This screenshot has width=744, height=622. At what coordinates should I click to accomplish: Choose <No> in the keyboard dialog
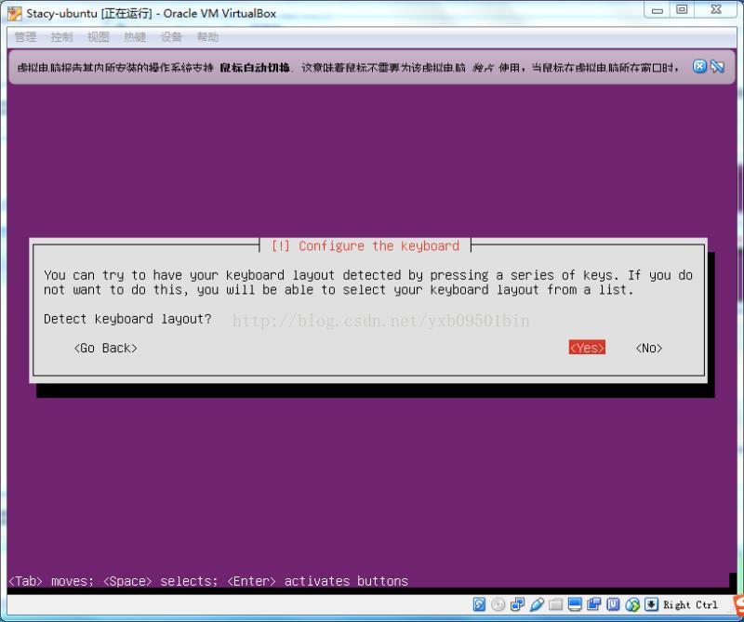point(649,348)
